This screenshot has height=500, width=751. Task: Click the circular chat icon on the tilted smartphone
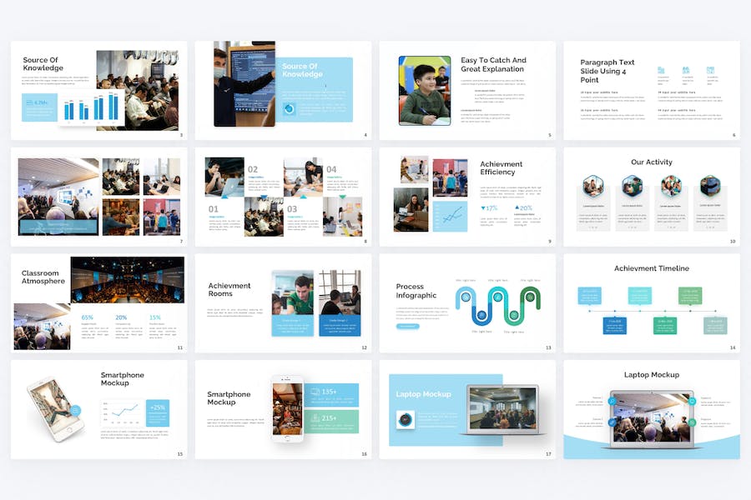coord(74,410)
